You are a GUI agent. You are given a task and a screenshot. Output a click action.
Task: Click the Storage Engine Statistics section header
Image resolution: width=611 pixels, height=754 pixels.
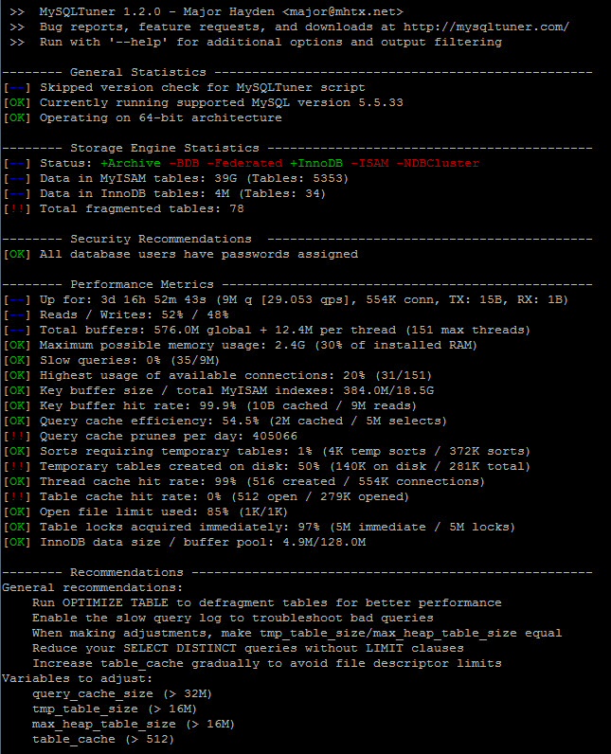click(x=165, y=148)
